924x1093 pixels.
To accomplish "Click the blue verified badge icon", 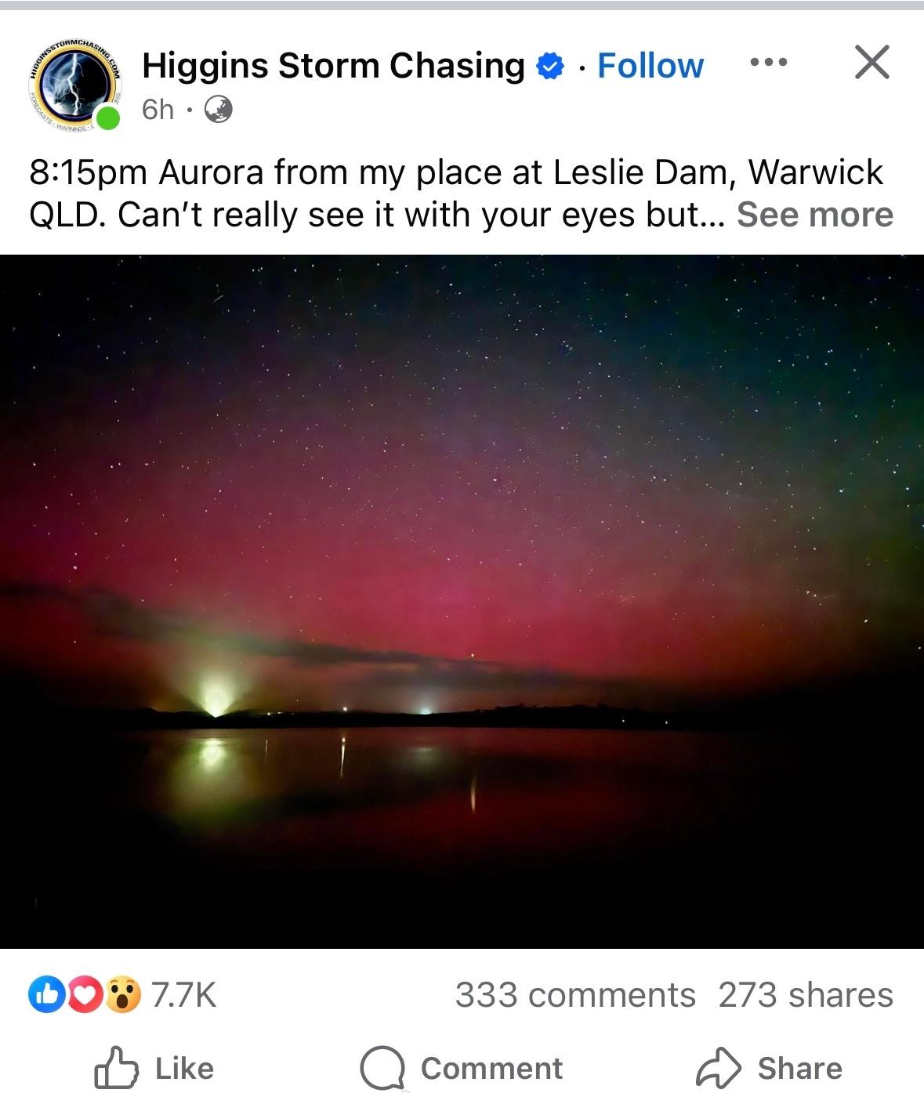I will [549, 67].
